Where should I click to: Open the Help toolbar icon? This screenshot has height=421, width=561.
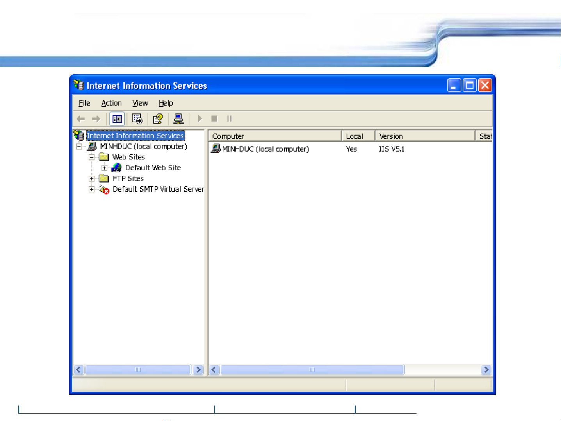click(x=158, y=119)
